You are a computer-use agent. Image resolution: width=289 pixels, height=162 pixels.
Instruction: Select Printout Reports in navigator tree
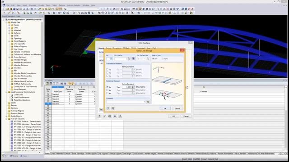pyautogui.click(x=18, y=113)
